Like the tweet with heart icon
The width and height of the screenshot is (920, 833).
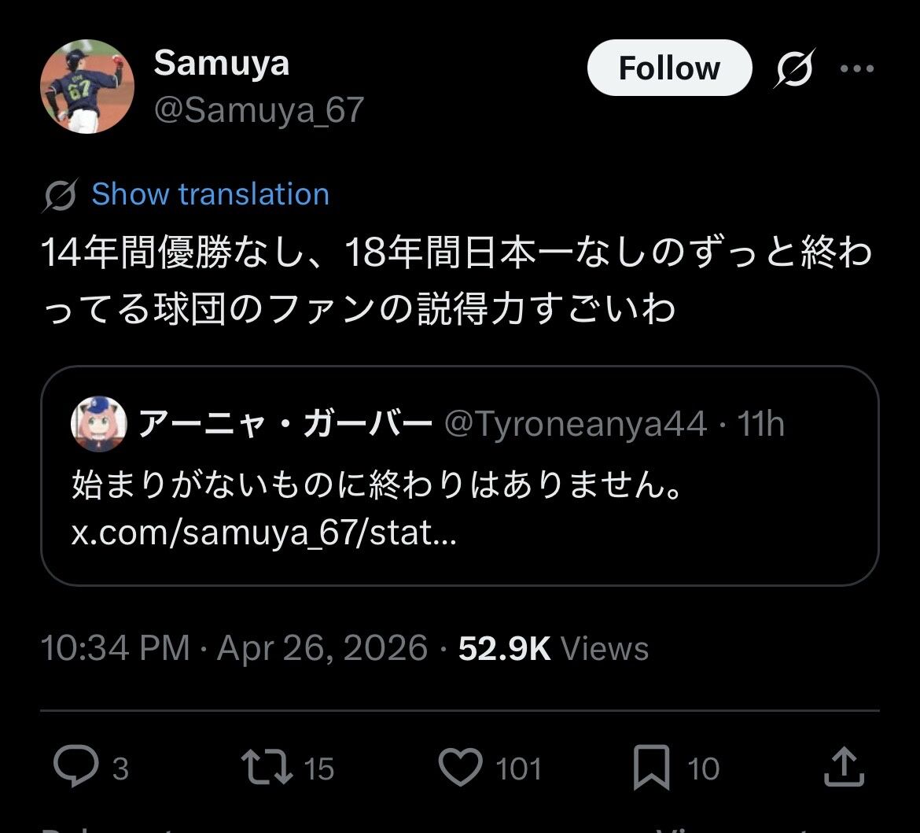460,767
